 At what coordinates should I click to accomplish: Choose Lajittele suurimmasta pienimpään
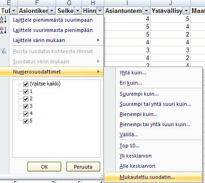tap(53, 30)
